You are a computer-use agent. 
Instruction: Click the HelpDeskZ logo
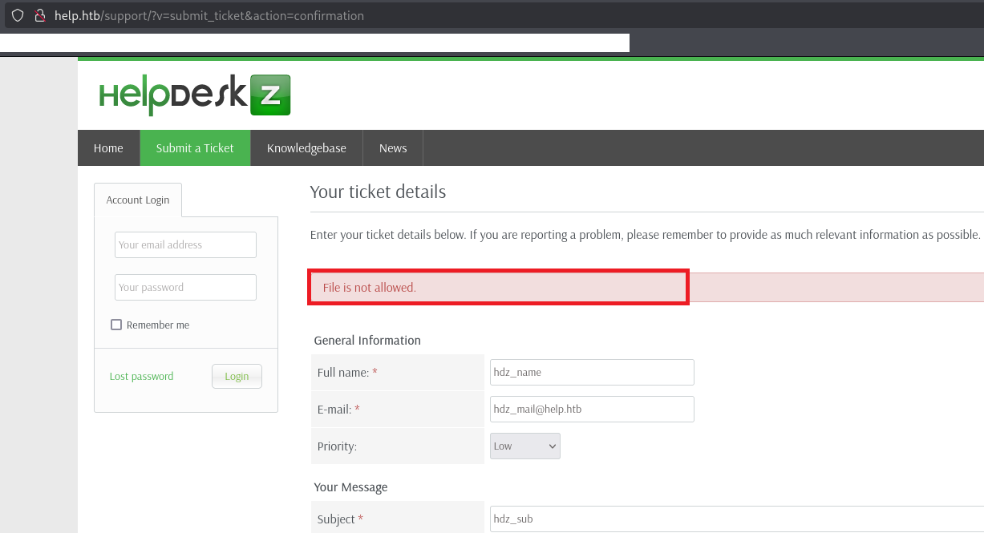tap(195, 95)
